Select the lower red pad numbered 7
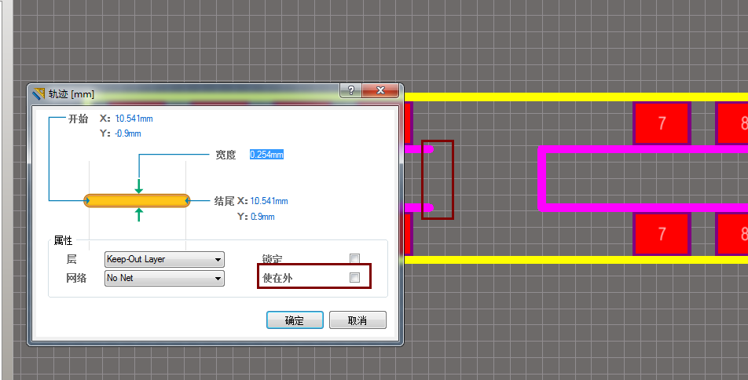 (x=662, y=234)
